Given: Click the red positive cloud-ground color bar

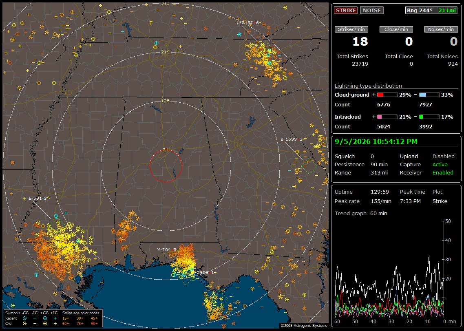Looking at the screenshot, I should tap(387, 95).
